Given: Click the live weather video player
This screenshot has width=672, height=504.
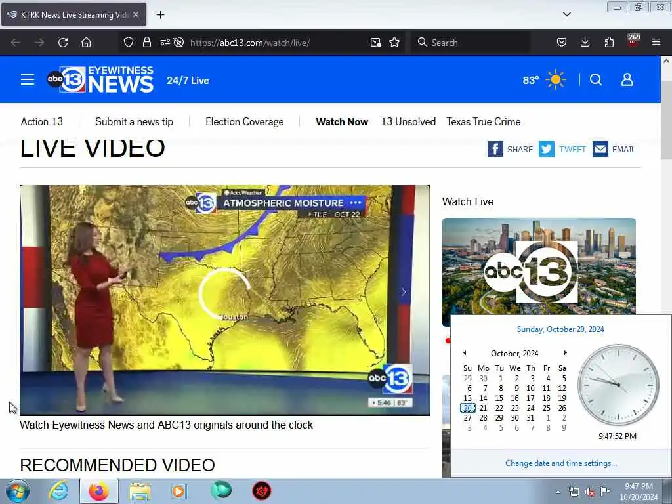Looking at the screenshot, I should point(224,300).
